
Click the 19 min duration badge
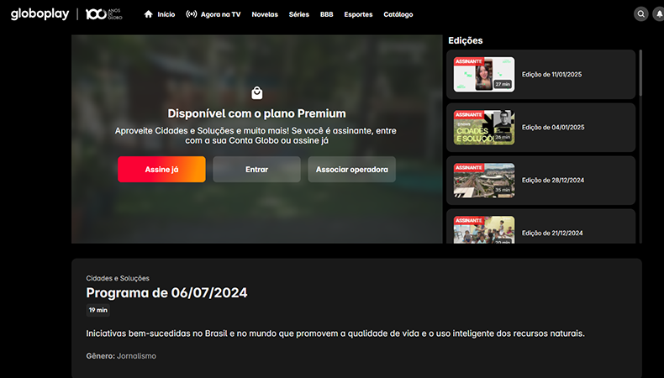pyautogui.click(x=97, y=310)
